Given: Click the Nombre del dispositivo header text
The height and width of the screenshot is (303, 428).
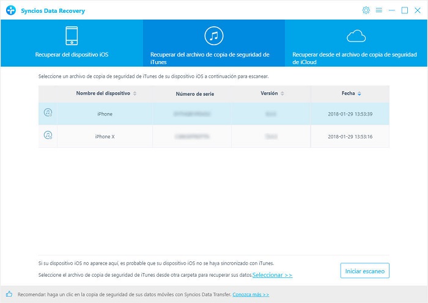Looking at the screenshot, I should (103, 93).
